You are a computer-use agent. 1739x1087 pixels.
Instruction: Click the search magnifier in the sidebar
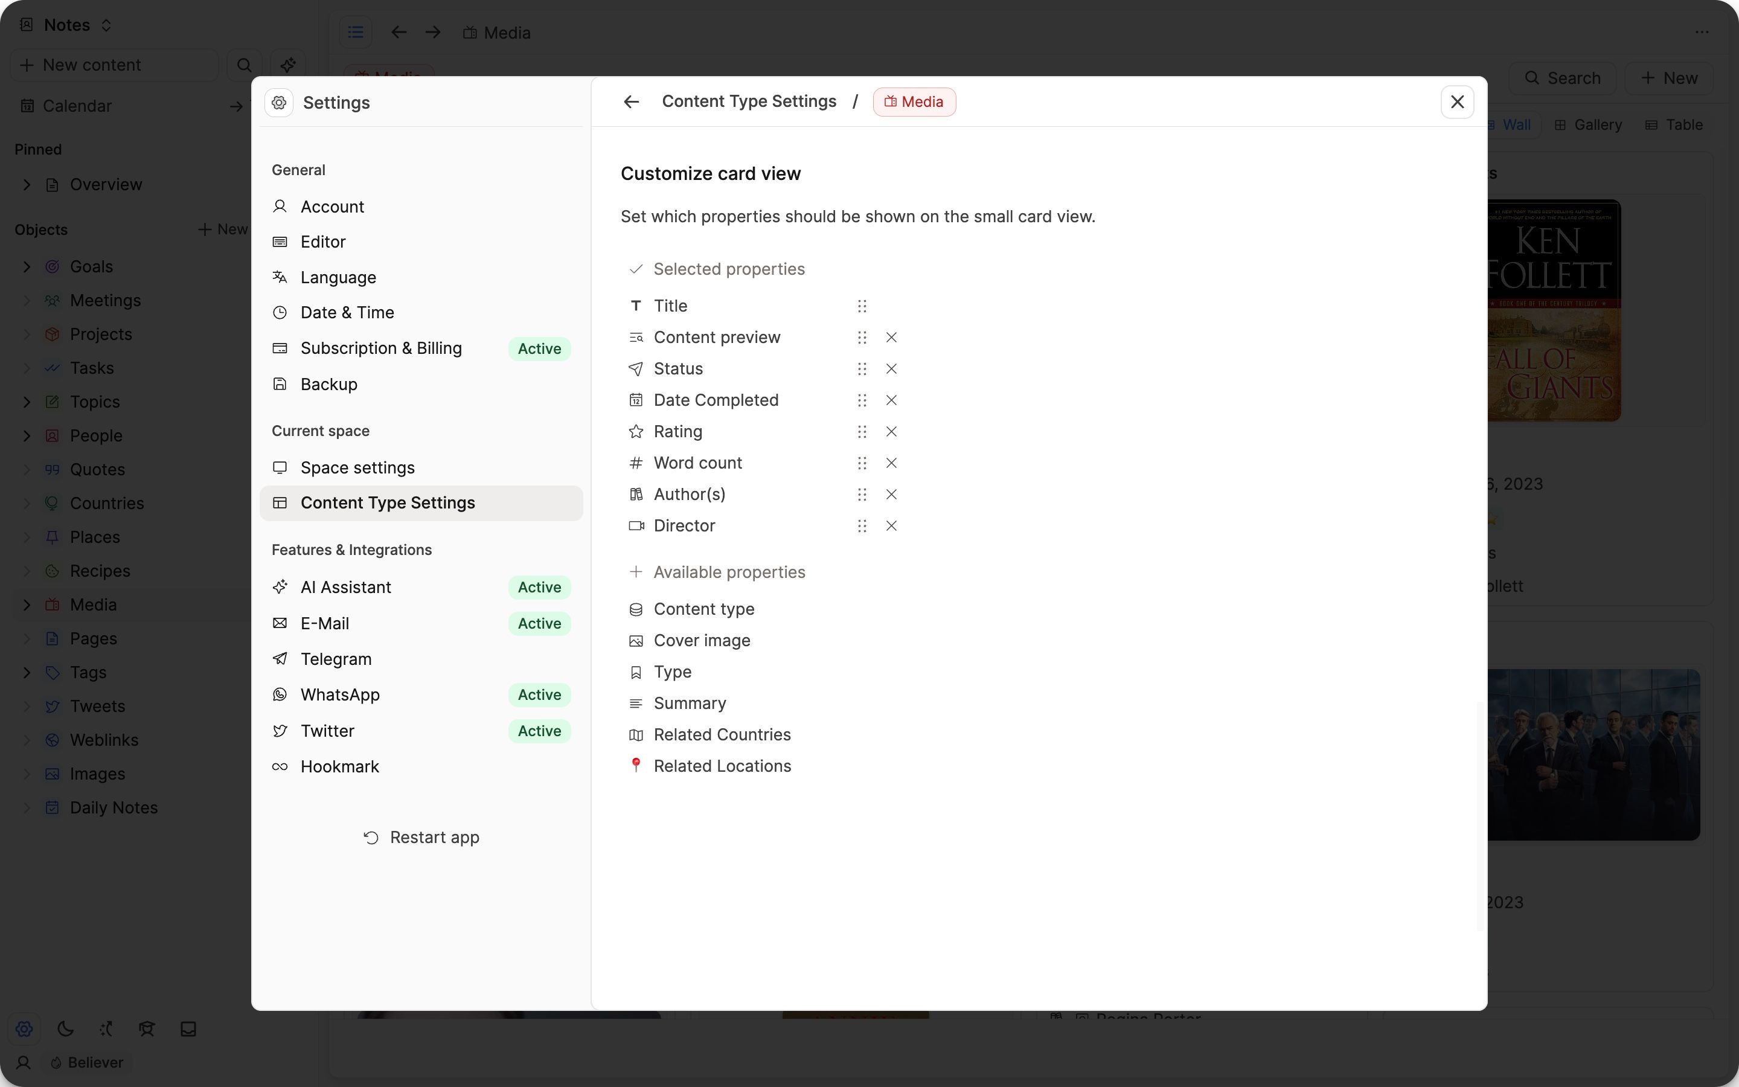[245, 65]
